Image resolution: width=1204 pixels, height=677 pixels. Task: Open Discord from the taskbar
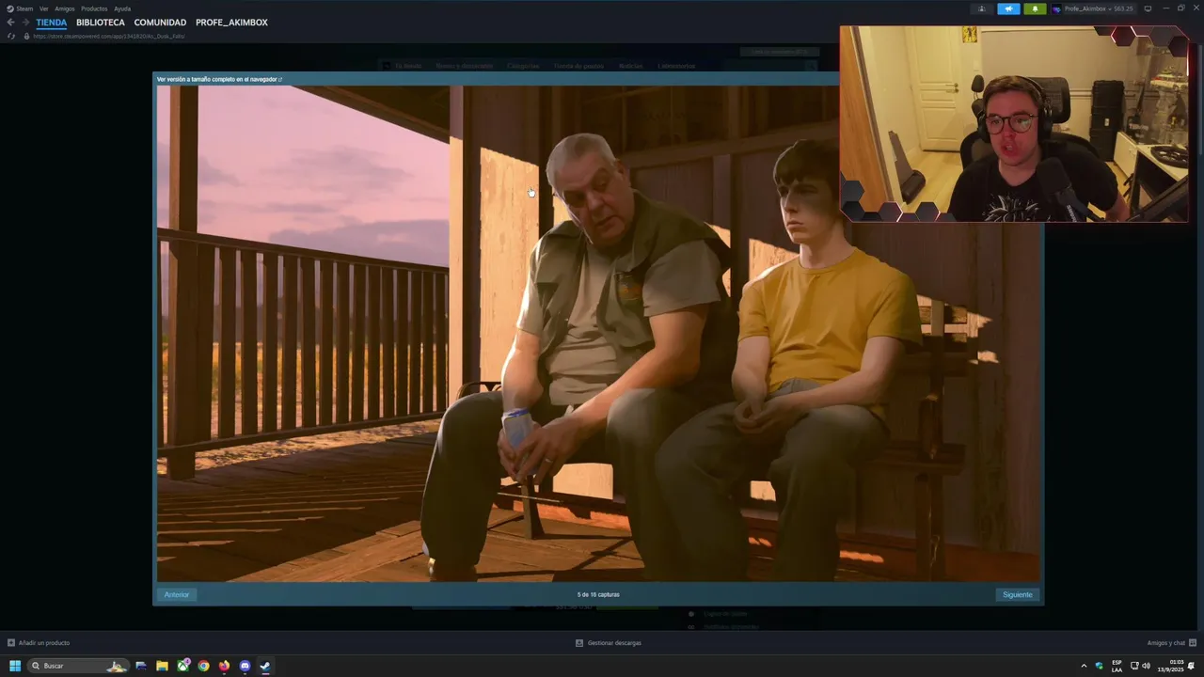[245, 666]
